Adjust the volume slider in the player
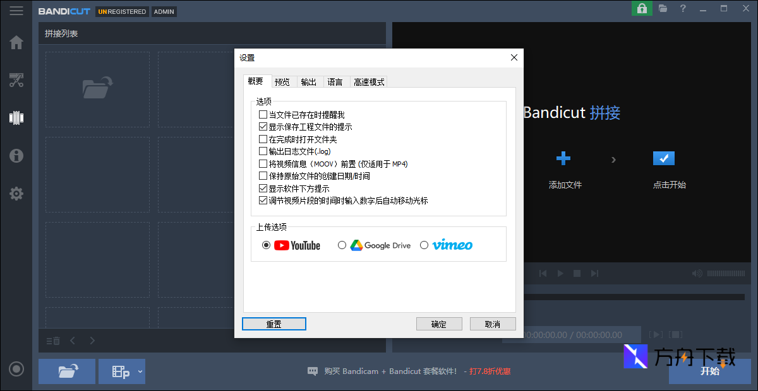 726,273
